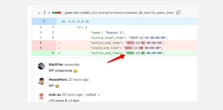Image resolution: width=223 pixels, height=110 pixels.
Task: Open muk-as's avatar
Action: (x=41, y=96)
